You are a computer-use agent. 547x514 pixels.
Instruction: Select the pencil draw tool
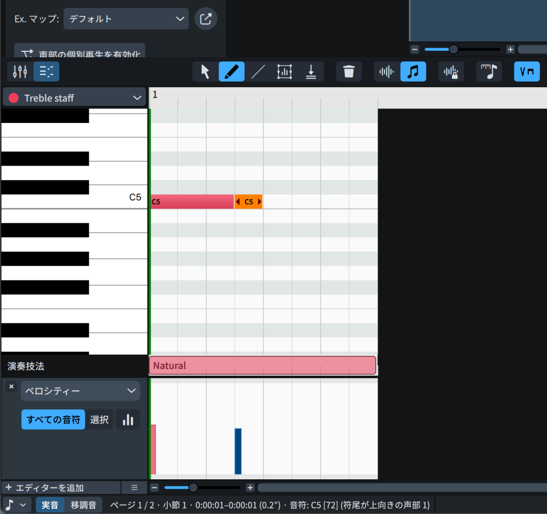click(x=231, y=72)
